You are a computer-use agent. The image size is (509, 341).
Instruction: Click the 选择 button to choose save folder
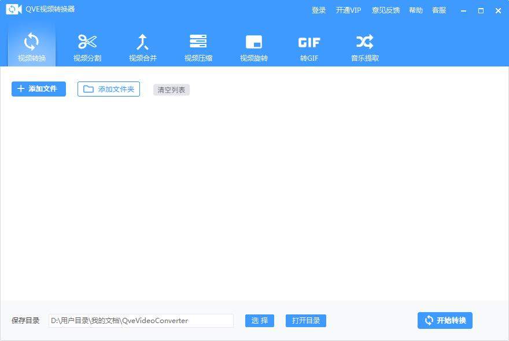pos(259,320)
